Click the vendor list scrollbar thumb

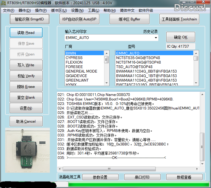click(107, 60)
